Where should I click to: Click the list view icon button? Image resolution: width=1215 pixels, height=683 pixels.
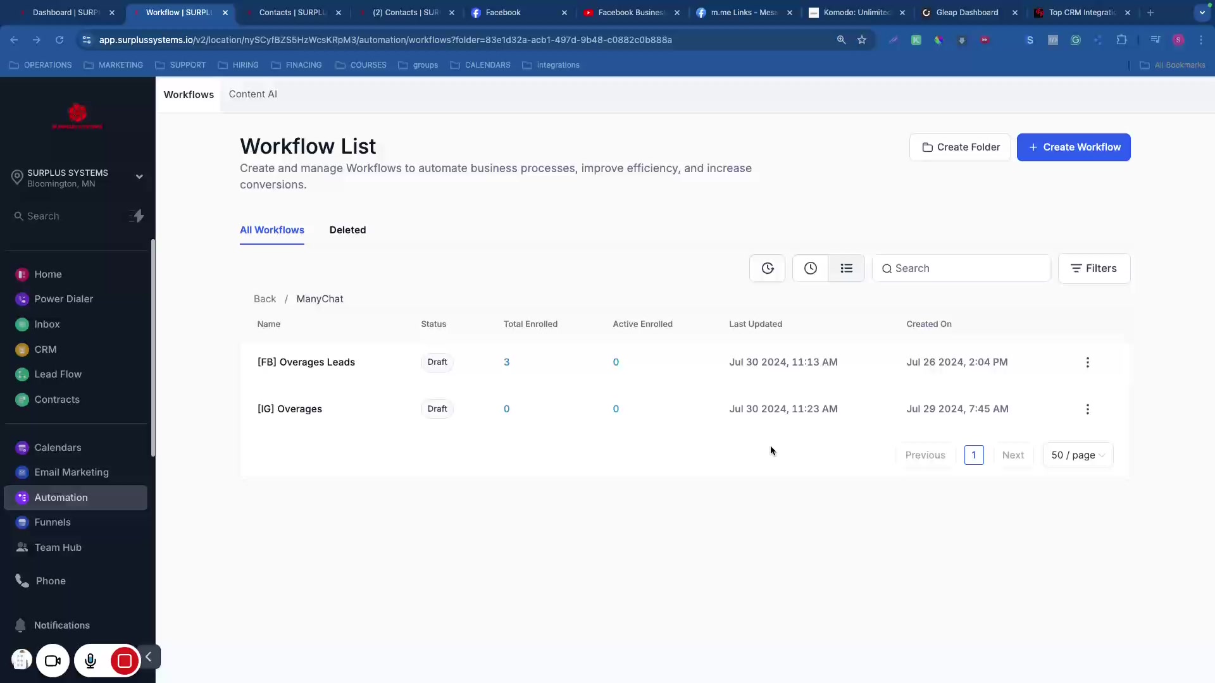[x=846, y=268]
